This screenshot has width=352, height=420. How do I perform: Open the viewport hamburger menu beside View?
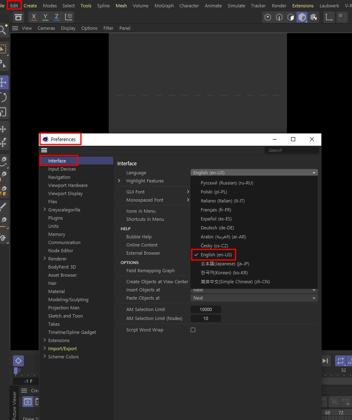[15, 28]
